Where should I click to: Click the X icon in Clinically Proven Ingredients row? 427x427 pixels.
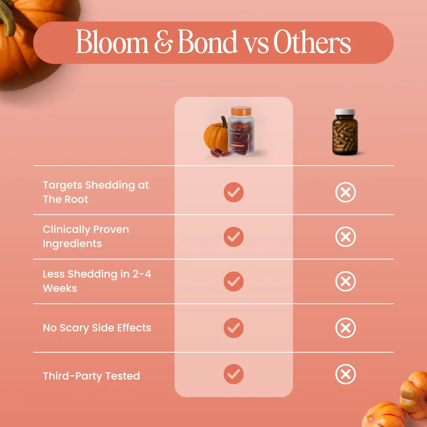point(346,237)
